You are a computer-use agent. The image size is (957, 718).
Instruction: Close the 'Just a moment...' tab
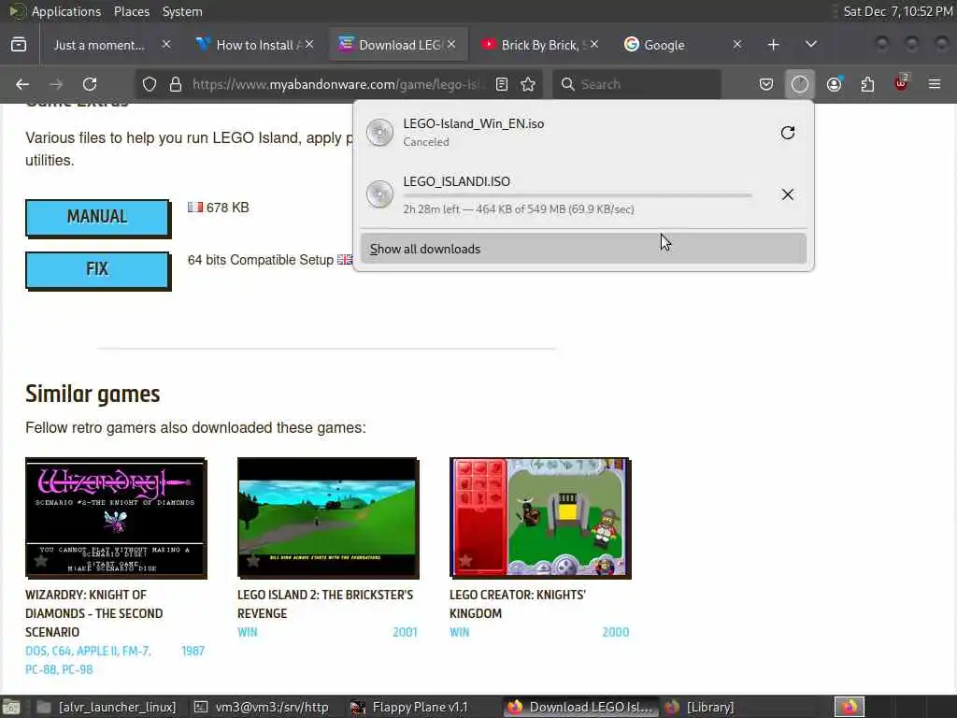tap(166, 45)
